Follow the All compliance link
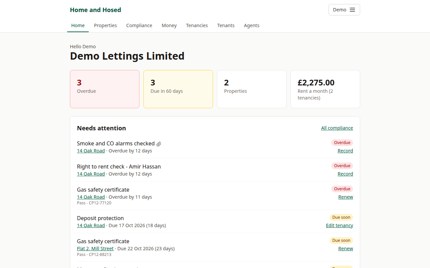Screen dimensions: 430x268 click(337, 128)
